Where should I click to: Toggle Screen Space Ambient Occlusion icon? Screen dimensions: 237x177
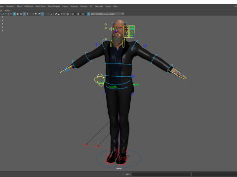point(36,14)
